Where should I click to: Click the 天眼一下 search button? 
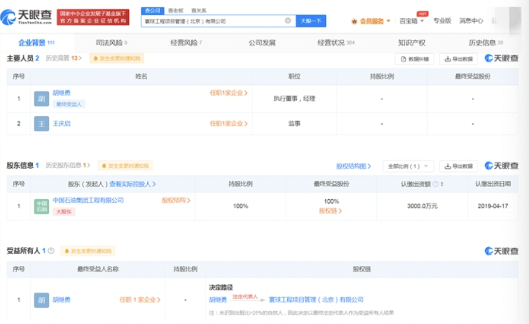[311, 21]
